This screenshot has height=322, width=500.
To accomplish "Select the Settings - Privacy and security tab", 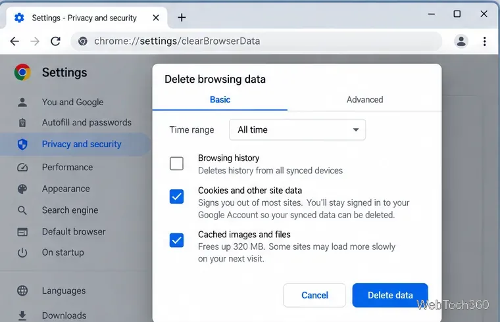I will click(x=84, y=18).
